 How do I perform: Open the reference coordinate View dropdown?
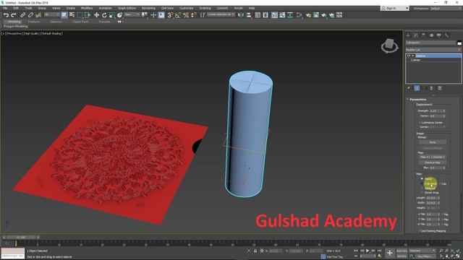[x=132, y=14]
